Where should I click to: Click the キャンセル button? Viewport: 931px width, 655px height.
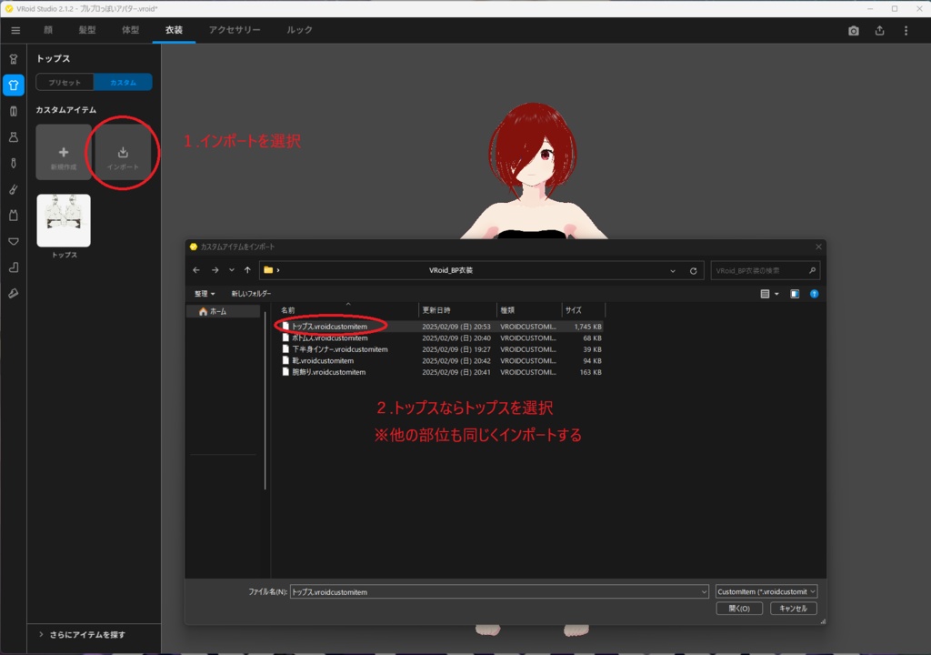(x=793, y=608)
